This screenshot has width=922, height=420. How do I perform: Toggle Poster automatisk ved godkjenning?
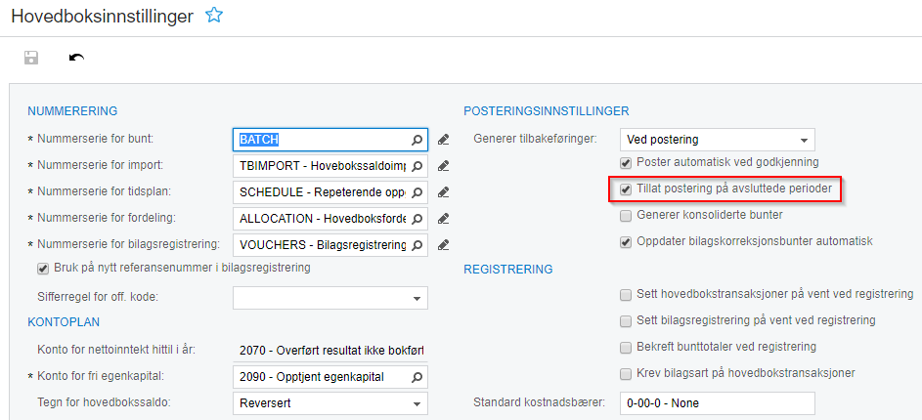point(626,162)
